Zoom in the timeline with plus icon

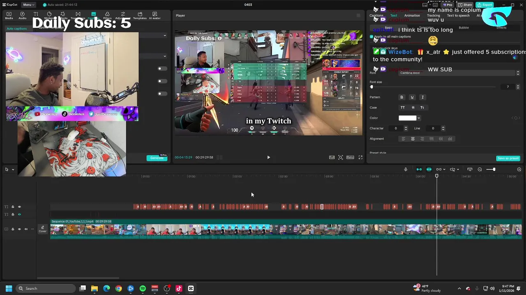click(x=519, y=169)
